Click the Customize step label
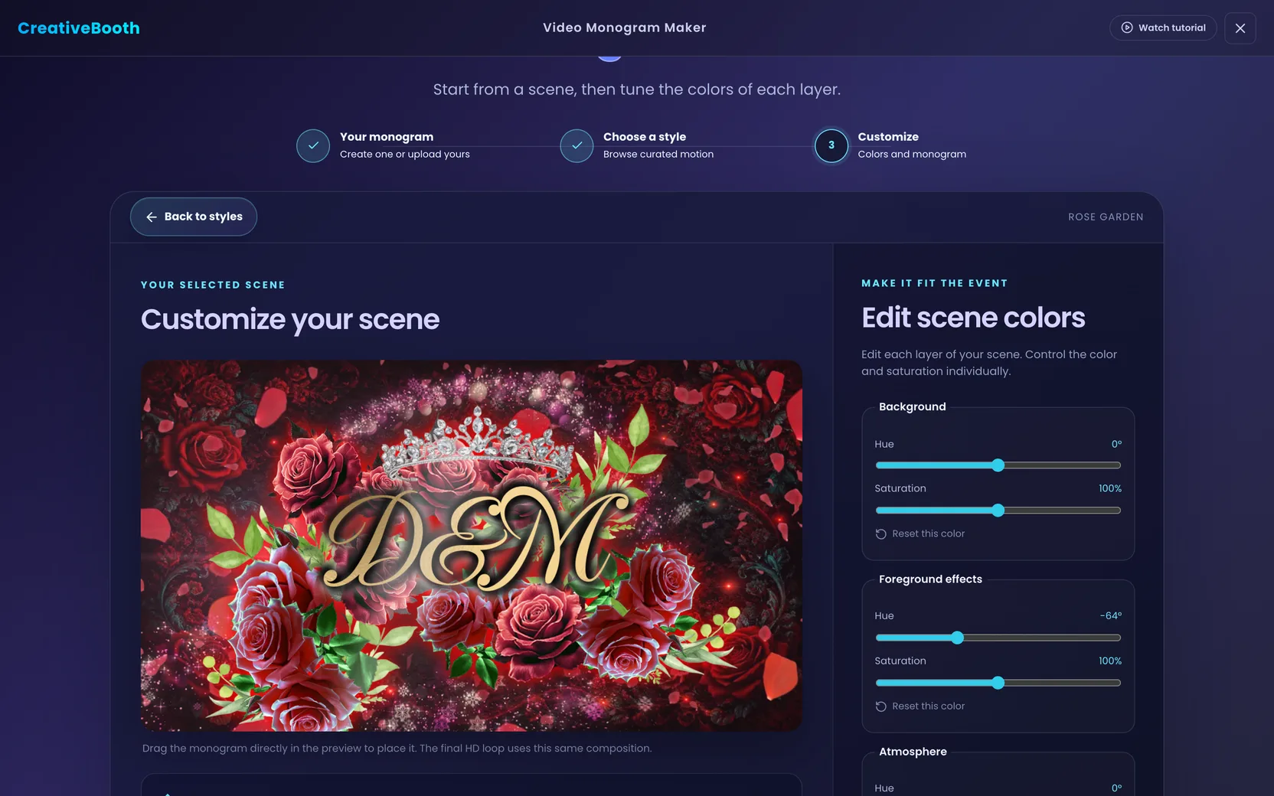Viewport: 1274px width, 796px height. point(888,137)
